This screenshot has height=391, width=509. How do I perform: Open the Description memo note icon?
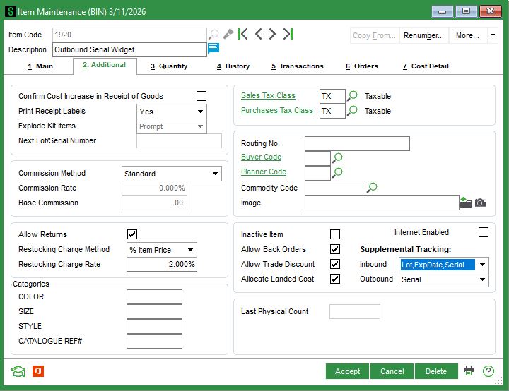pyautogui.click(x=213, y=49)
